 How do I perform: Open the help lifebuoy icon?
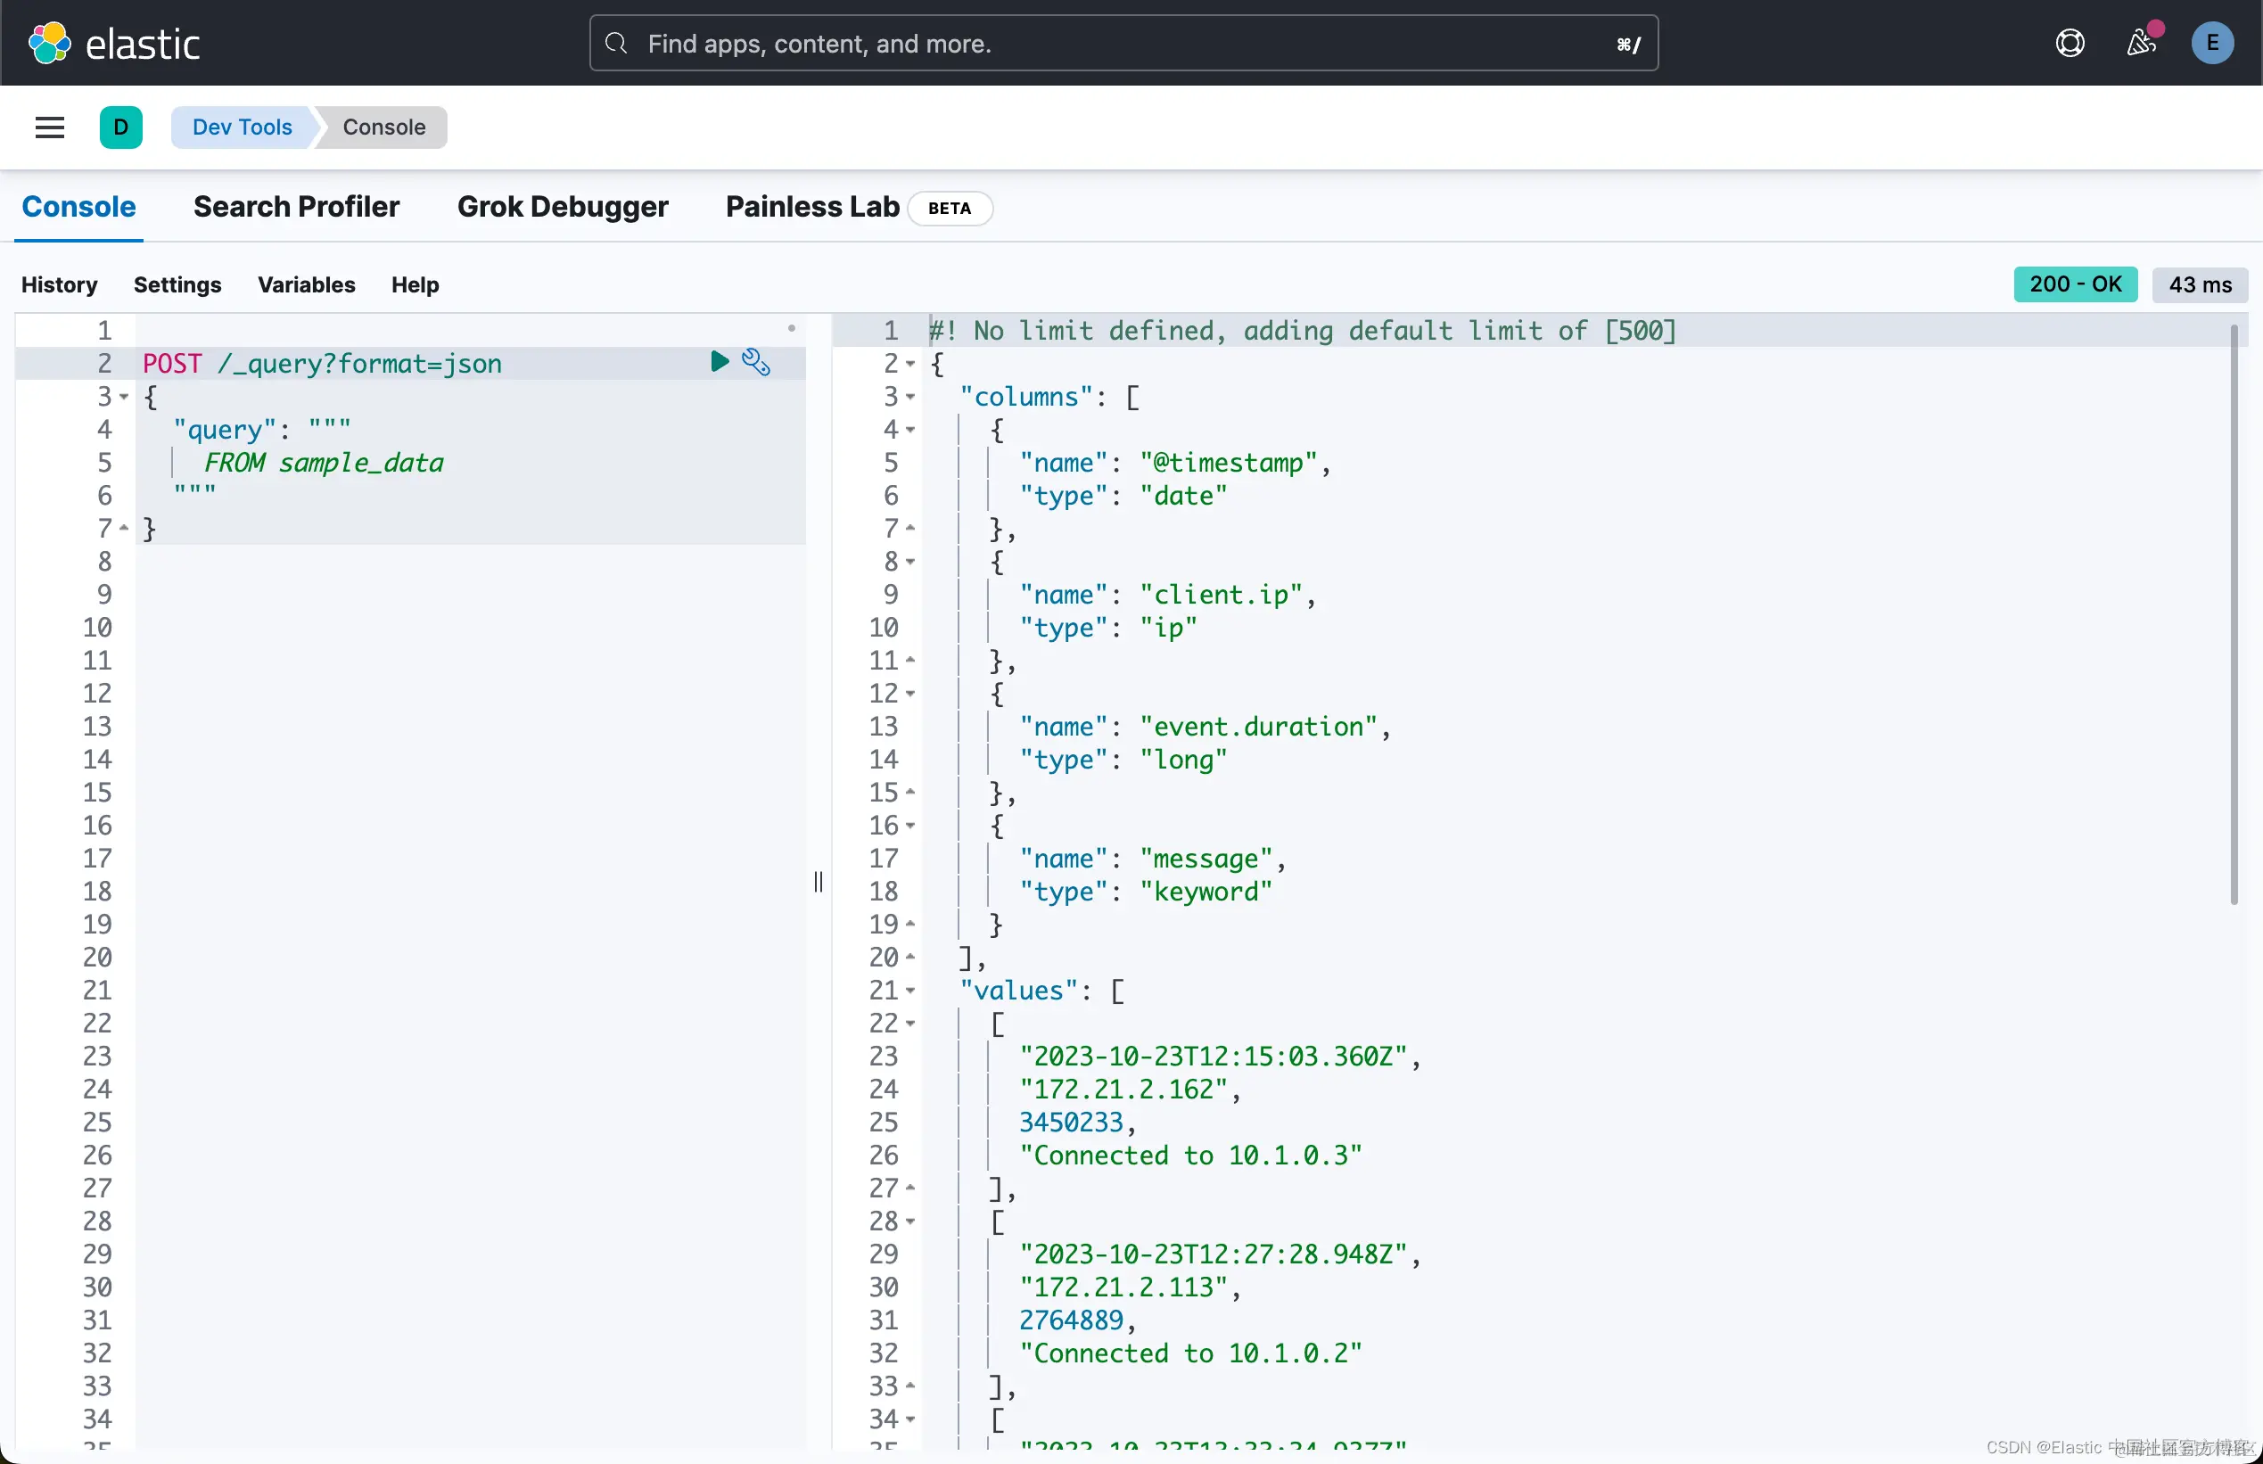pos(2070,44)
